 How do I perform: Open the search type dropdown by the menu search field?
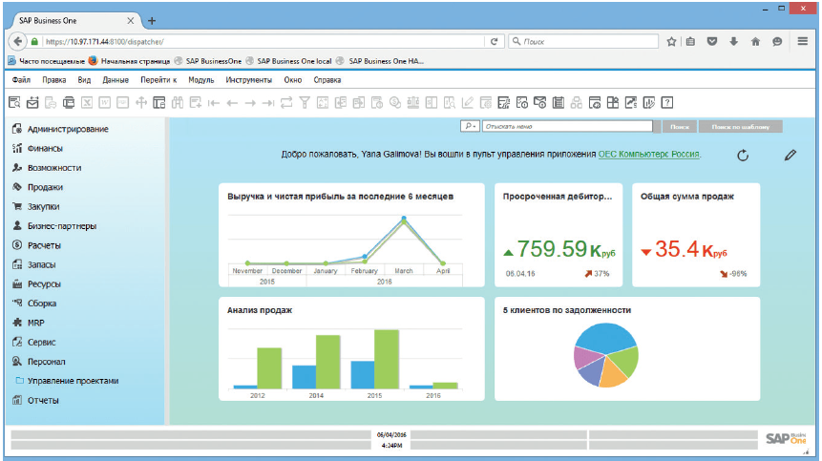click(470, 126)
